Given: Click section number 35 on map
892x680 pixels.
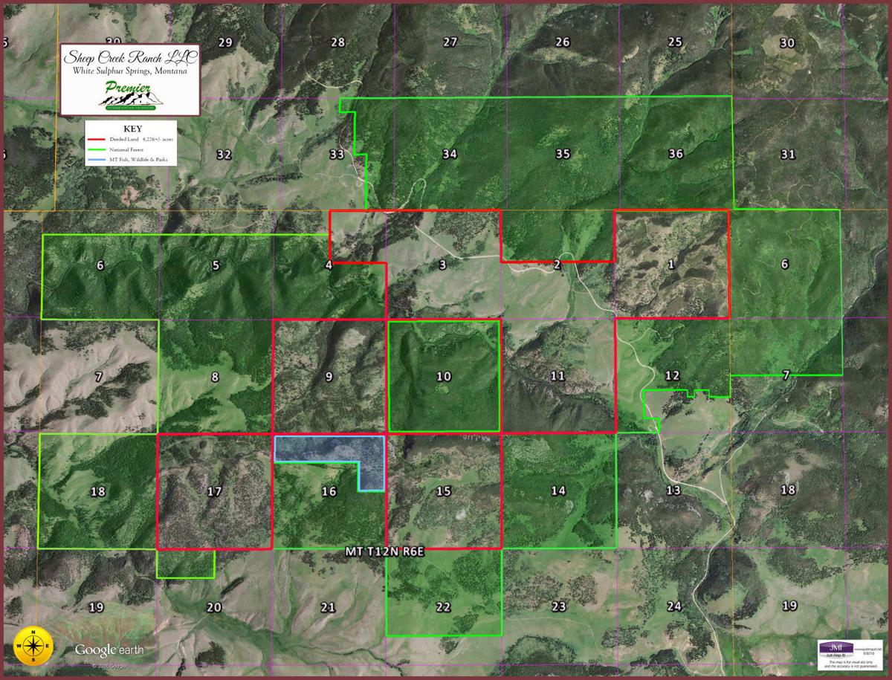Looking at the screenshot, I should (x=562, y=154).
